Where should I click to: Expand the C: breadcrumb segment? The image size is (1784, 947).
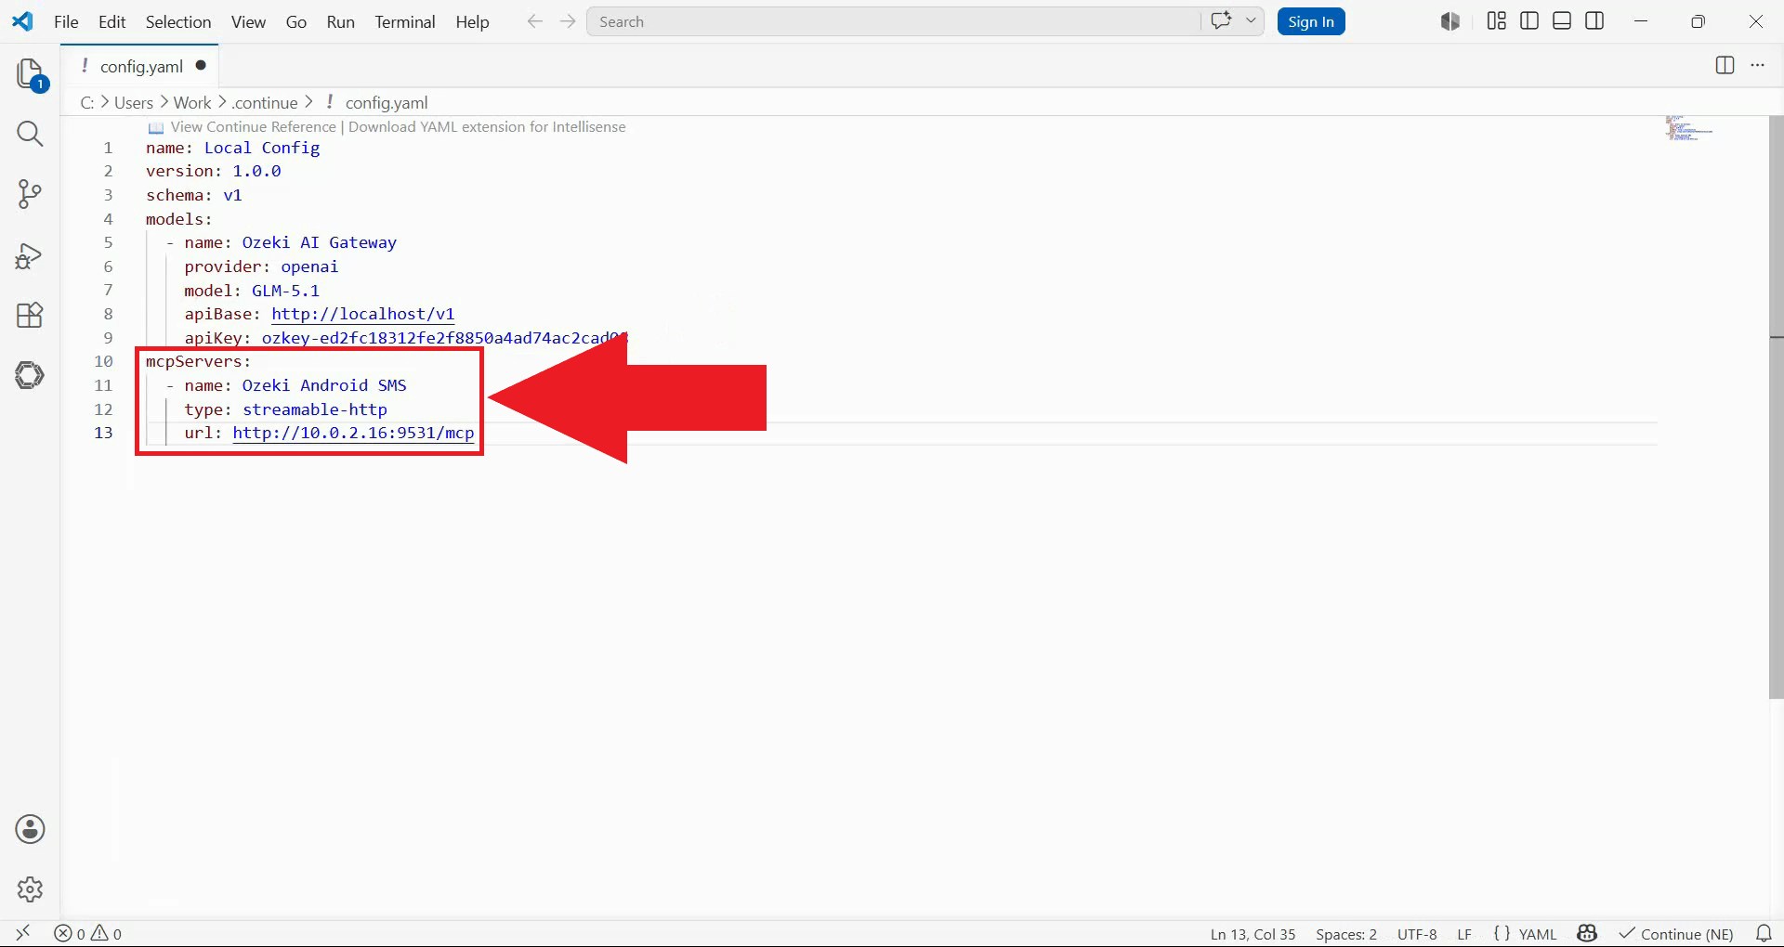[x=87, y=102]
